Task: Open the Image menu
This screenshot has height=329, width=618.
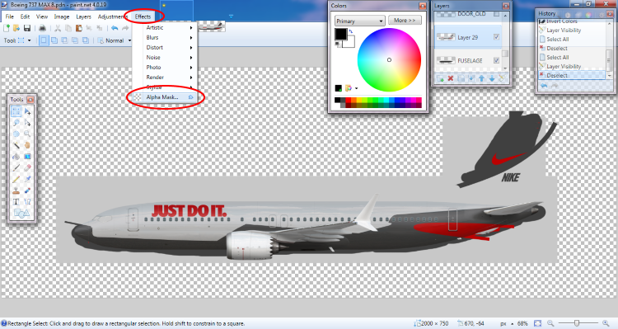Action: 62,16
